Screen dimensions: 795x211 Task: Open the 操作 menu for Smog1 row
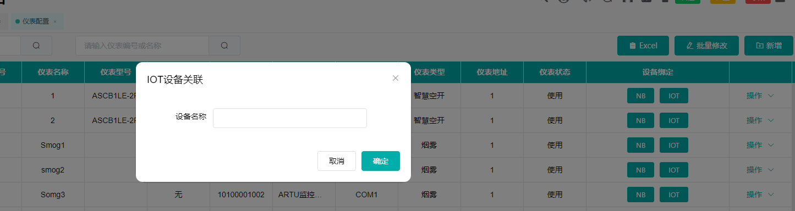pos(760,145)
